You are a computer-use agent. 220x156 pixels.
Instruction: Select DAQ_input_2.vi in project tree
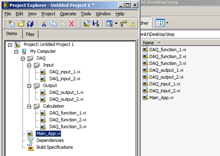(x=65, y=79)
